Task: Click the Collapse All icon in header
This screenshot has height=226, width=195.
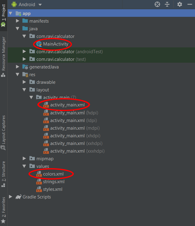Action: (167, 4)
